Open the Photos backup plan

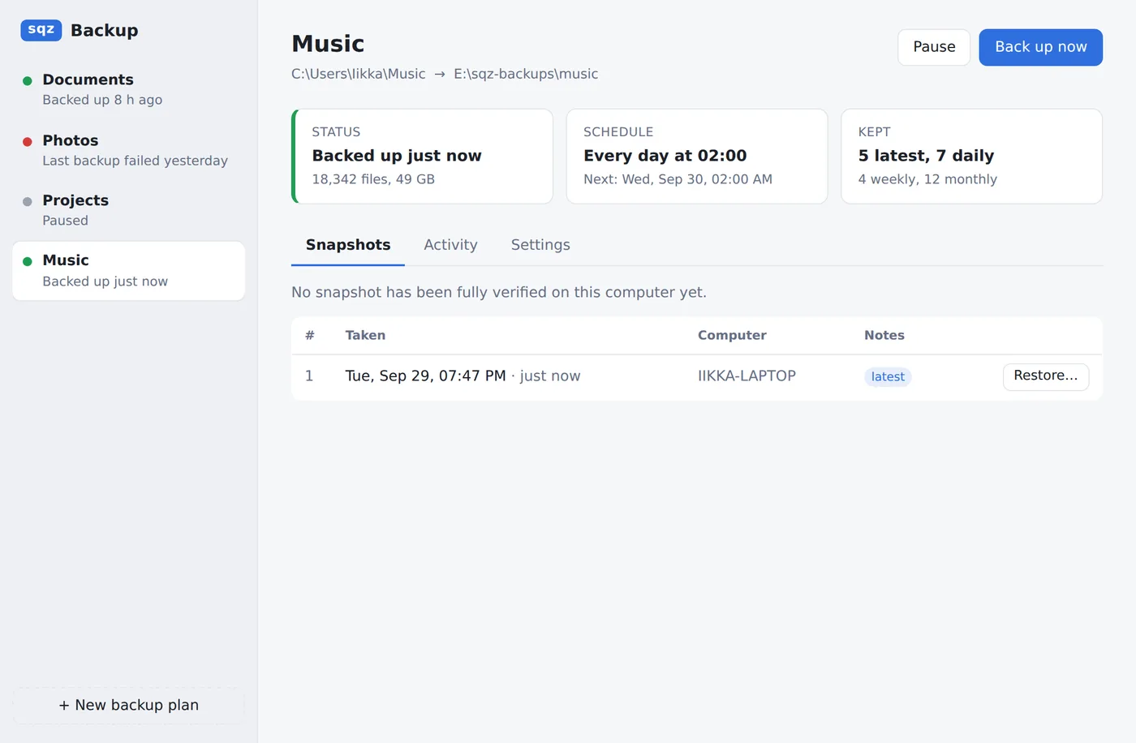(128, 150)
